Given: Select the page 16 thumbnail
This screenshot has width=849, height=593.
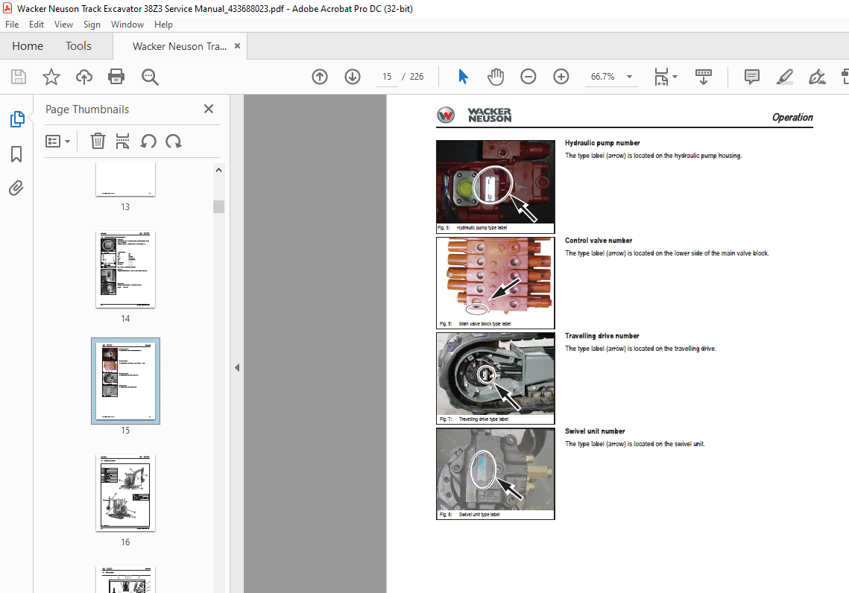Looking at the screenshot, I should (x=126, y=493).
